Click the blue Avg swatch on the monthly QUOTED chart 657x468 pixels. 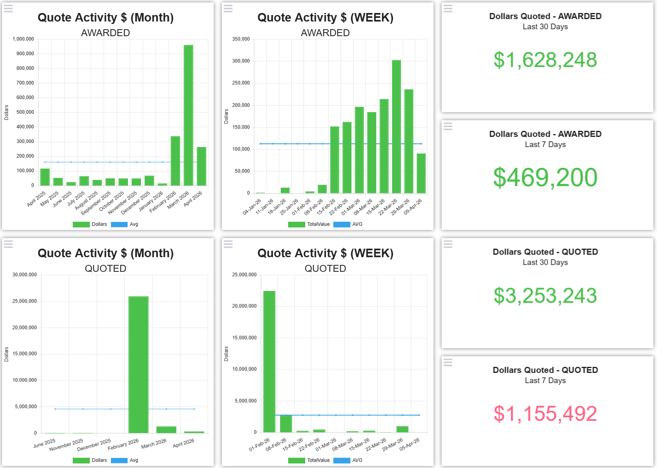click(119, 460)
